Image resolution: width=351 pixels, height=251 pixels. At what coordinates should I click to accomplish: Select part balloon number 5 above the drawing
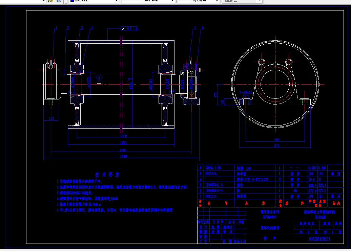point(195,28)
